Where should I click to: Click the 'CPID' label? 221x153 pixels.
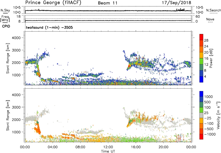coord(6,26)
